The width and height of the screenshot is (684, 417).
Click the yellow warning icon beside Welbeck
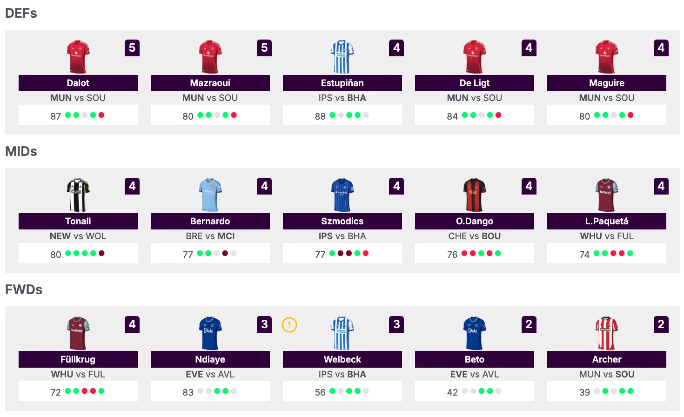(289, 325)
